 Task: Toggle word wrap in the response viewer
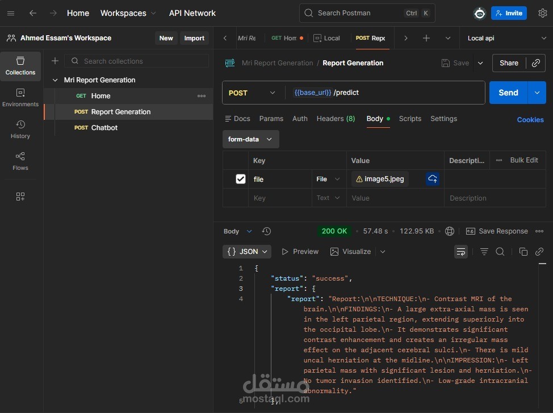tap(460, 252)
